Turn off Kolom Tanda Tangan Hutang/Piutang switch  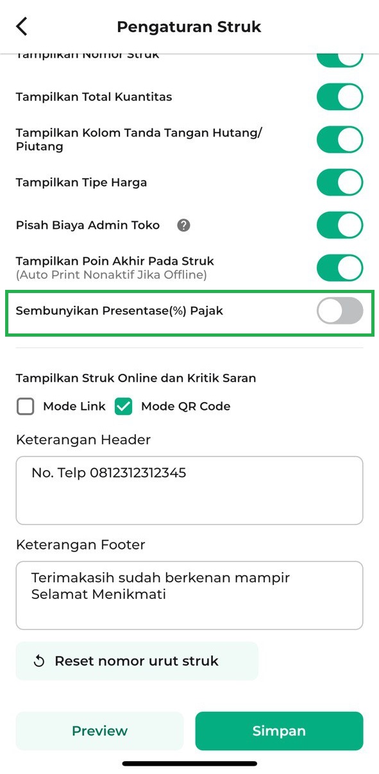click(340, 139)
